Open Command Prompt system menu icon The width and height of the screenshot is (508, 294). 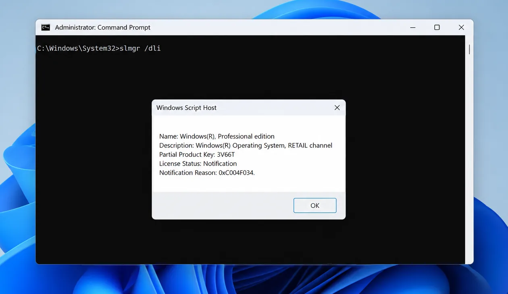[x=46, y=27]
